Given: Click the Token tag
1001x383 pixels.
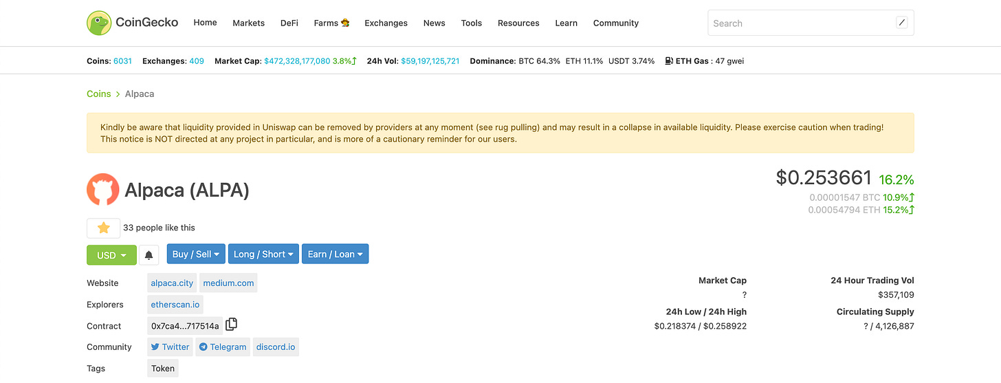Looking at the screenshot, I should pos(163,368).
